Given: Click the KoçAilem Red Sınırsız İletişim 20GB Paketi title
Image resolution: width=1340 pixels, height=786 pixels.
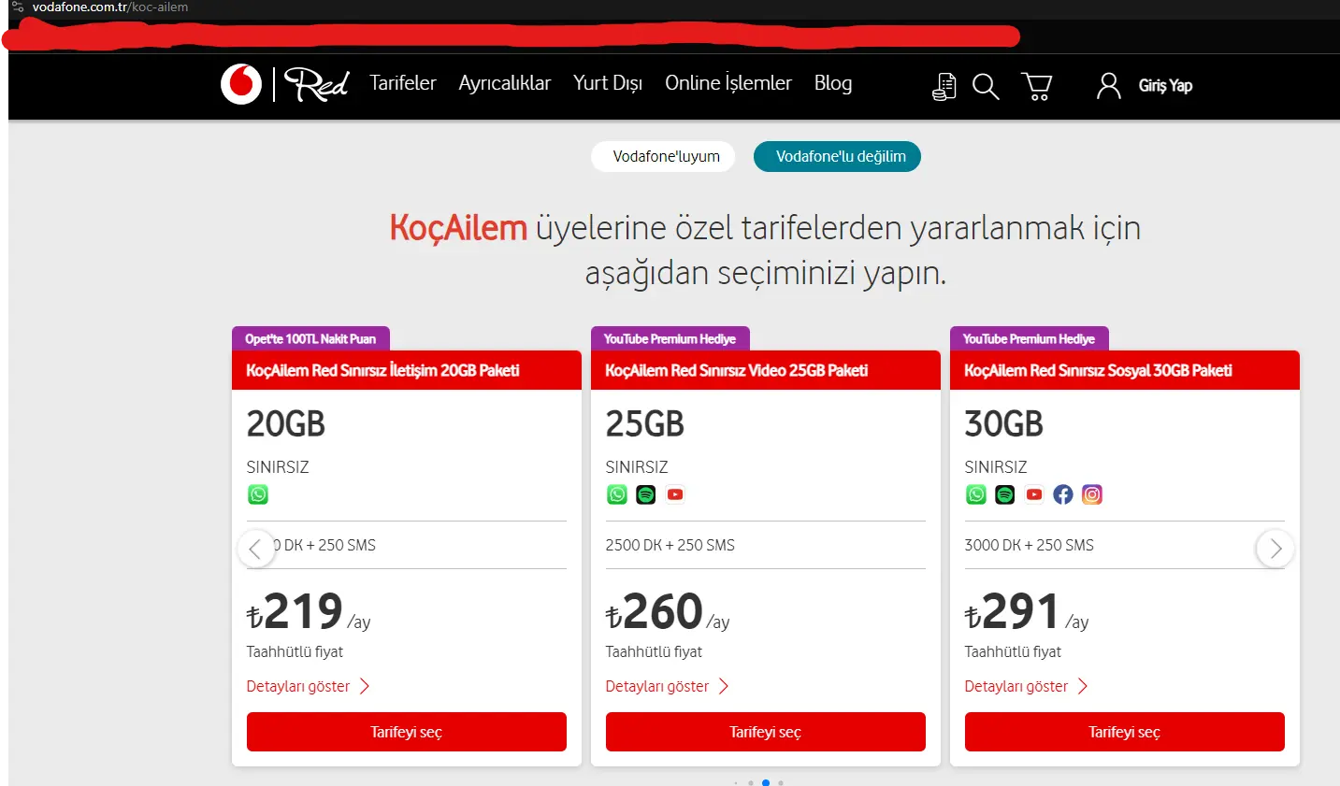Looking at the screenshot, I should pyautogui.click(x=382, y=371).
